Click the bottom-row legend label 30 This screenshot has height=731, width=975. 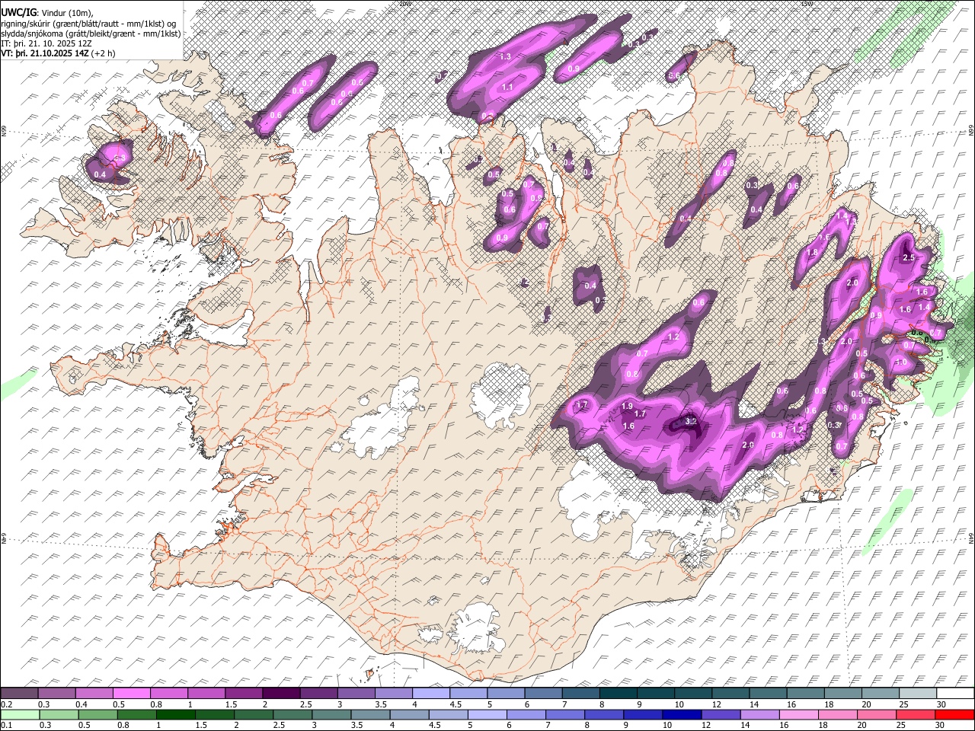tap(941, 725)
